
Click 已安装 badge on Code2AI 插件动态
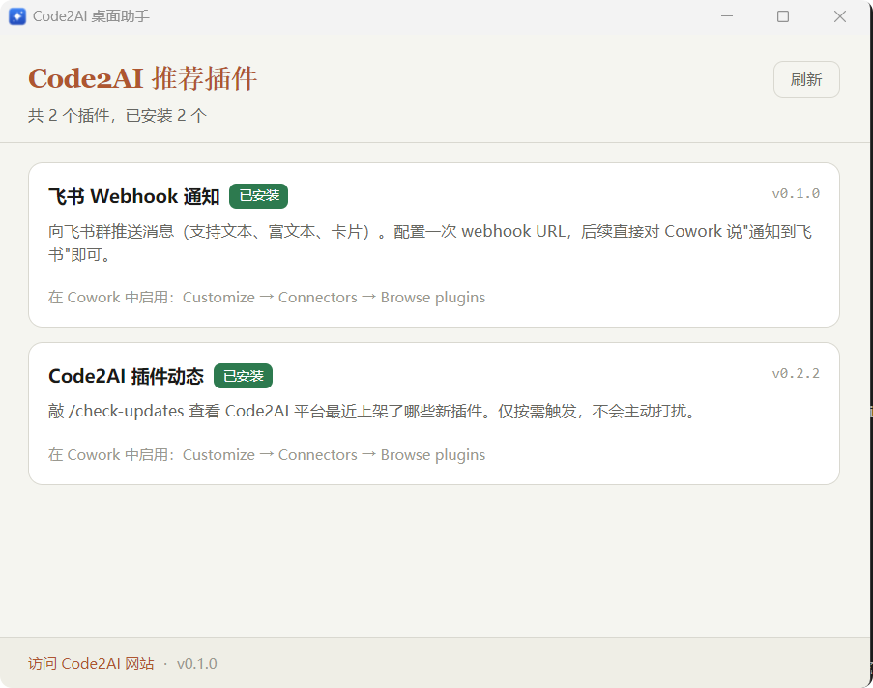pyautogui.click(x=243, y=376)
